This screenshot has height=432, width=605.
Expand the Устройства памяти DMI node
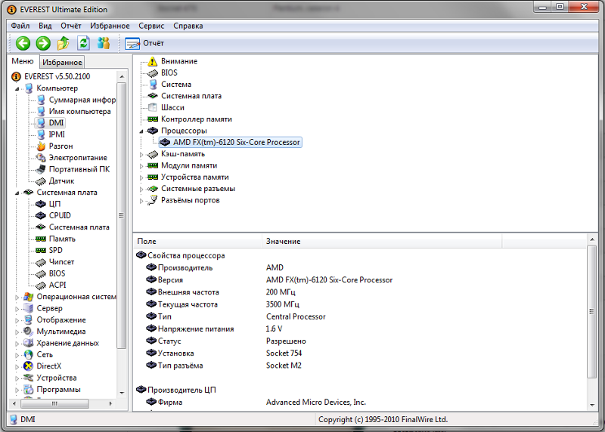tap(141, 177)
